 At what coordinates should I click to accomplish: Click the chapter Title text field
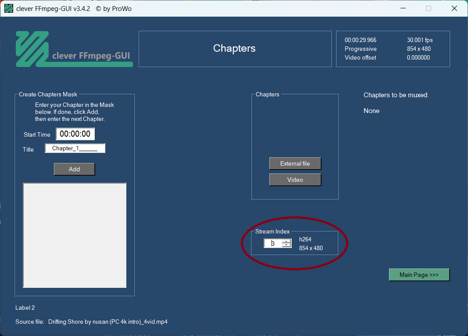(x=75, y=148)
